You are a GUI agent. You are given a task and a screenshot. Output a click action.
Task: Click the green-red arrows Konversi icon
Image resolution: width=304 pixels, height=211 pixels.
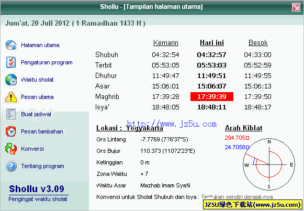coord(11,149)
